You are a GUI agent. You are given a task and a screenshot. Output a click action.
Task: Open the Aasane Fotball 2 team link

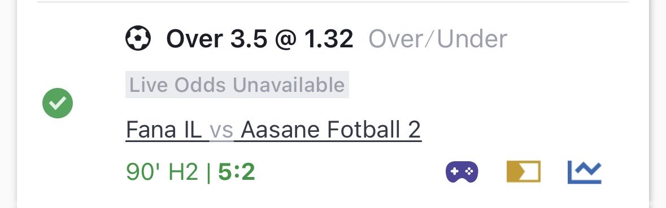pos(331,130)
